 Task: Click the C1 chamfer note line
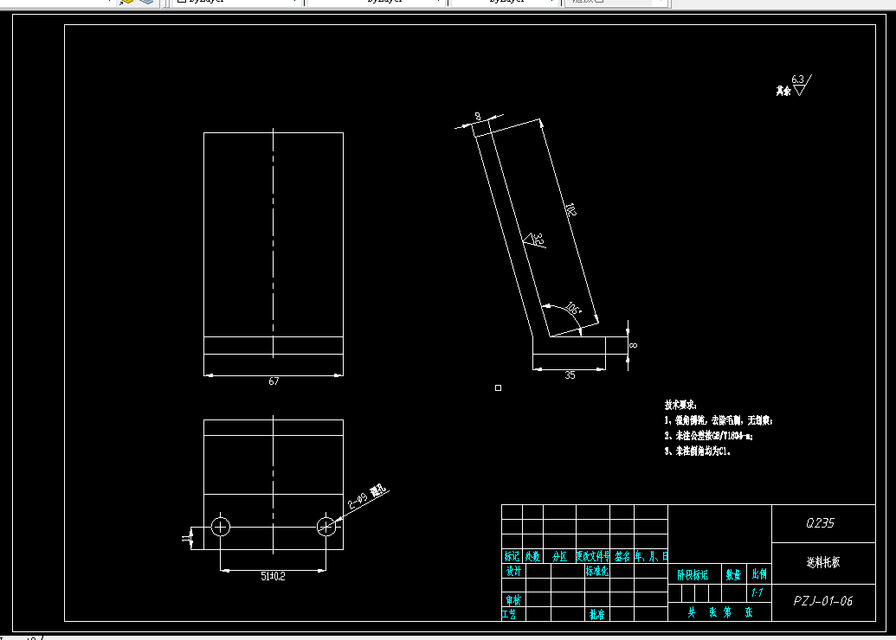697,451
